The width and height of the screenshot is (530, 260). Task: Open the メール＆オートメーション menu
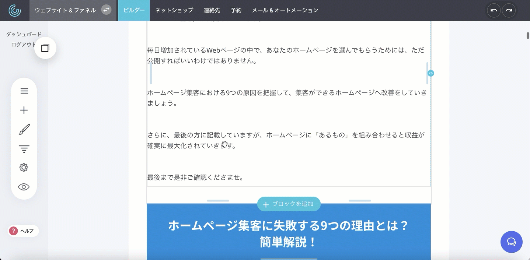tap(285, 10)
